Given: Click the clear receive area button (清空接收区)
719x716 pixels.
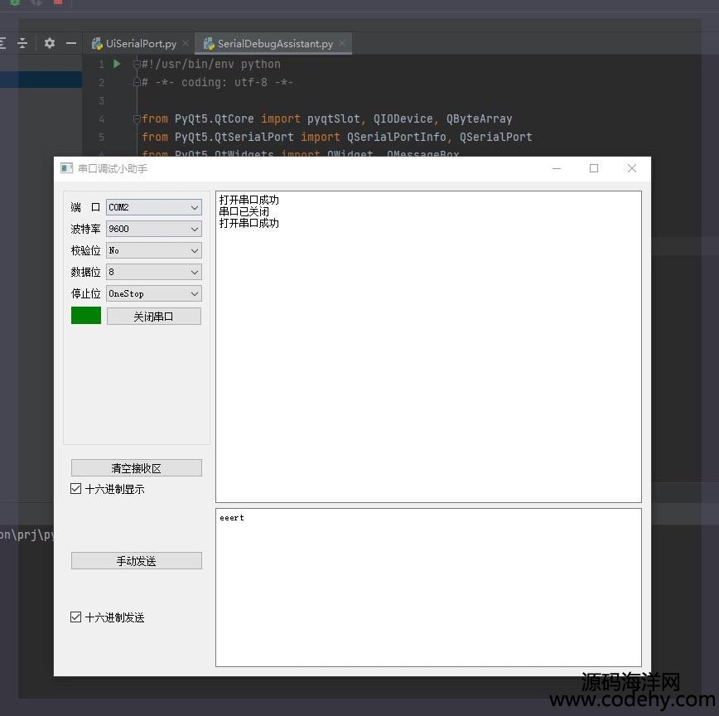Looking at the screenshot, I should coord(137,468).
